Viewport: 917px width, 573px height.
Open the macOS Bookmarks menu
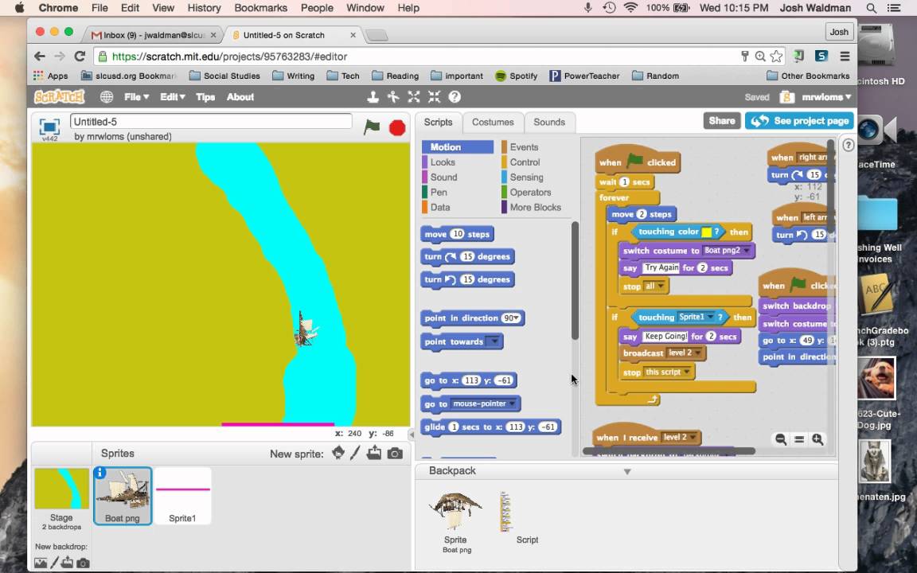(x=260, y=8)
